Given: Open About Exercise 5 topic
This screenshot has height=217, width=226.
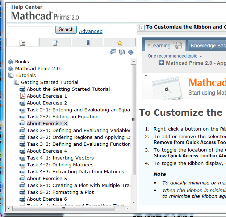Looking at the screenshot, I should pos(47,178).
